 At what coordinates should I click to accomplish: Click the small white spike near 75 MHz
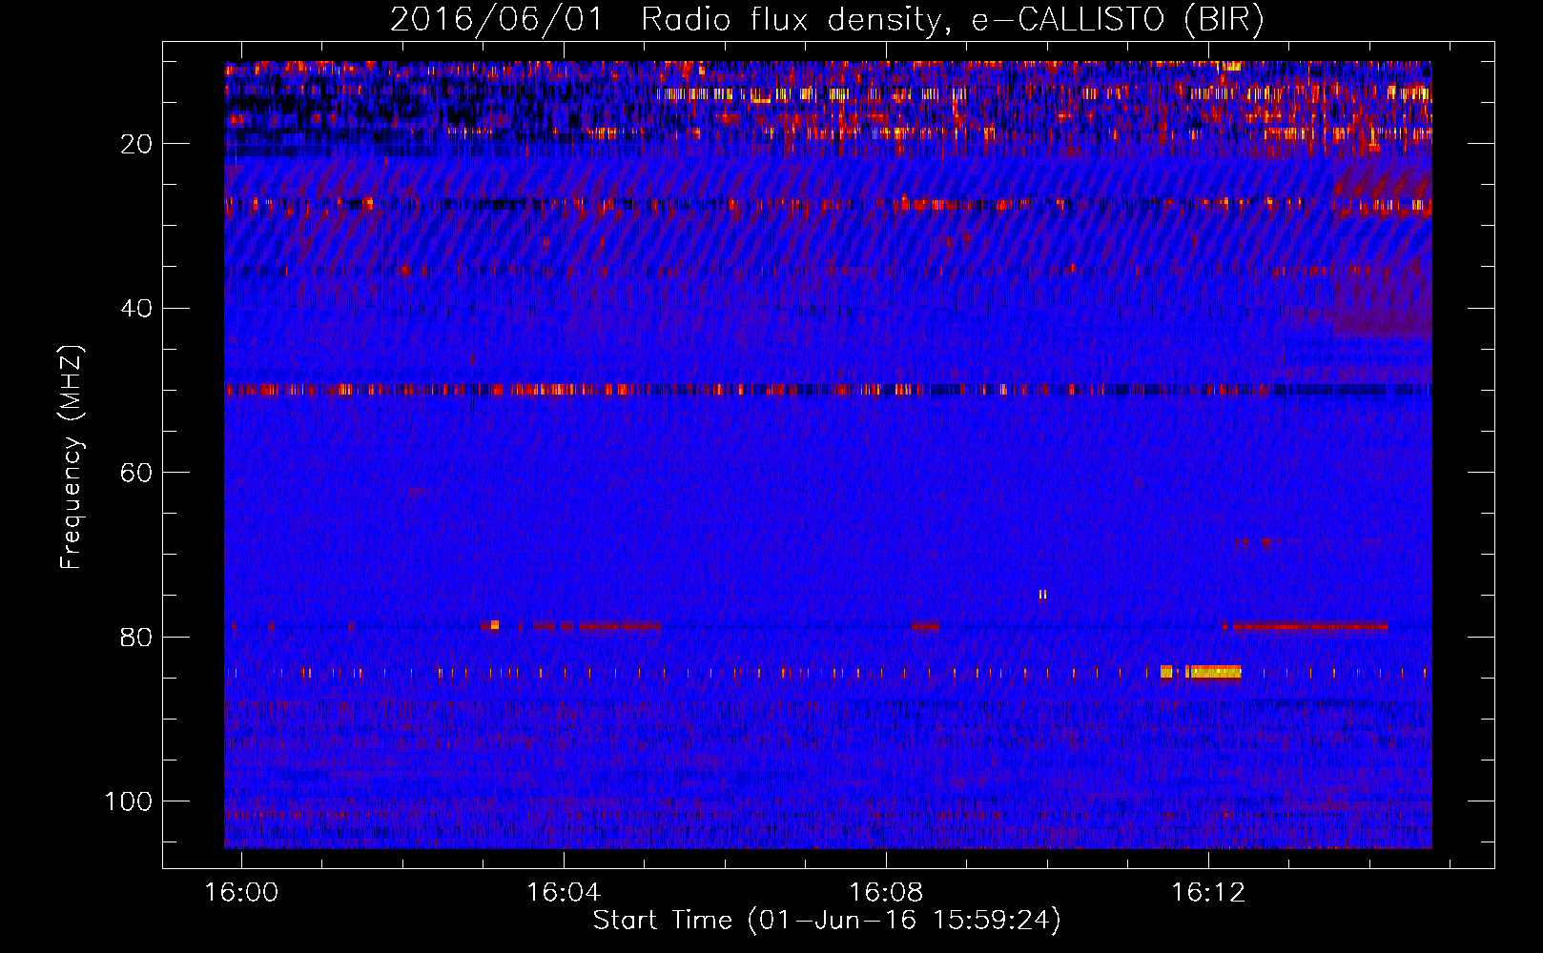coord(1042,595)
